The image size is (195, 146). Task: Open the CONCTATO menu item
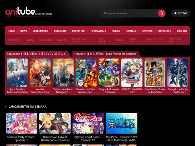click(x=165, y=31)
